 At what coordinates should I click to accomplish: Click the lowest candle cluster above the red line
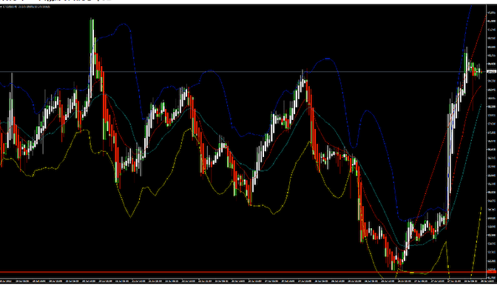pyautogui.click(x=396, y=262)
